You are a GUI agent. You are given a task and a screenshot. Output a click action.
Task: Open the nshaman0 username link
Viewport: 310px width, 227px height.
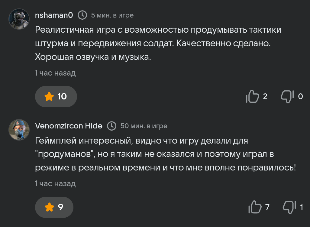[x=54, y=15]
